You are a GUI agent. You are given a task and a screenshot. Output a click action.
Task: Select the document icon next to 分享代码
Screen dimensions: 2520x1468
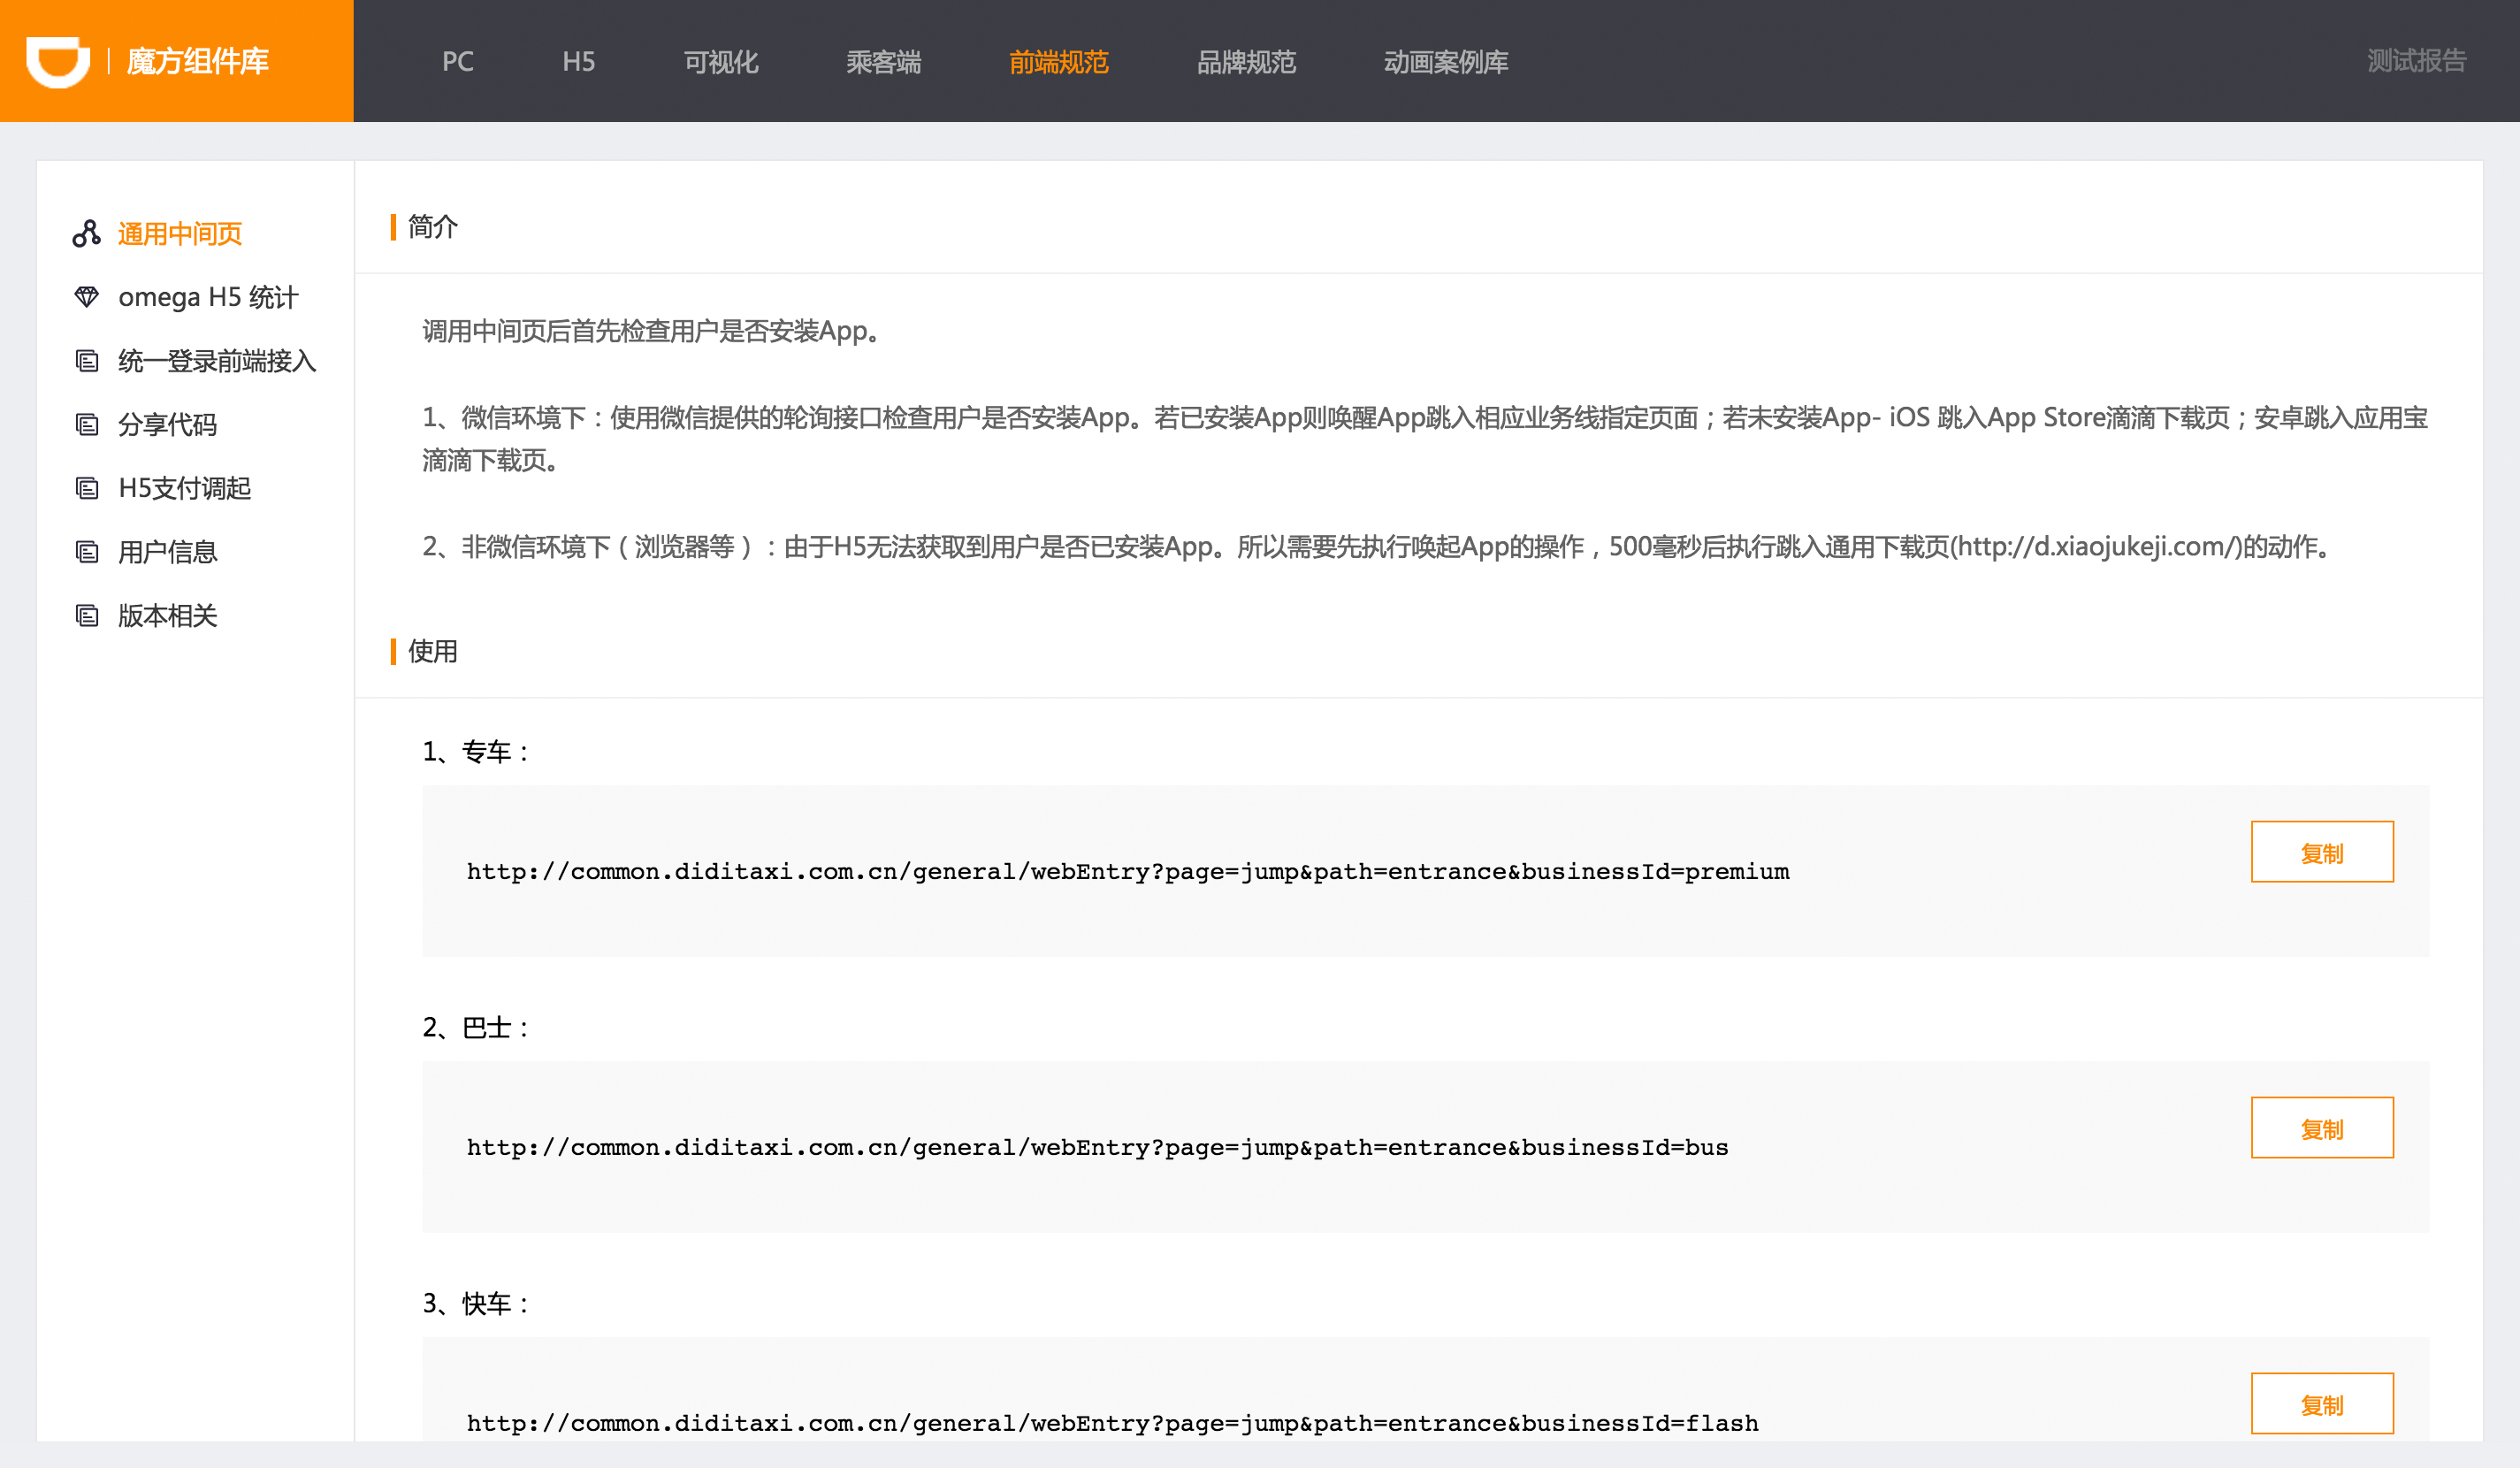[86, 424]
